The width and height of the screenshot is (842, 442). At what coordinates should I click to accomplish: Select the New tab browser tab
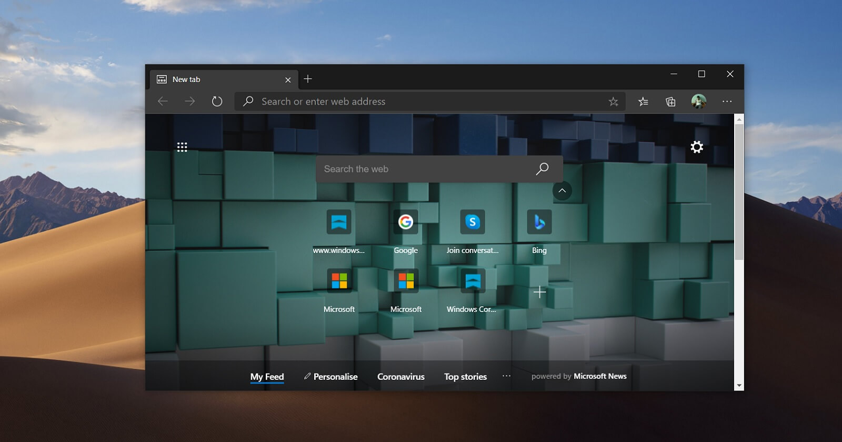tap(224, 79)
